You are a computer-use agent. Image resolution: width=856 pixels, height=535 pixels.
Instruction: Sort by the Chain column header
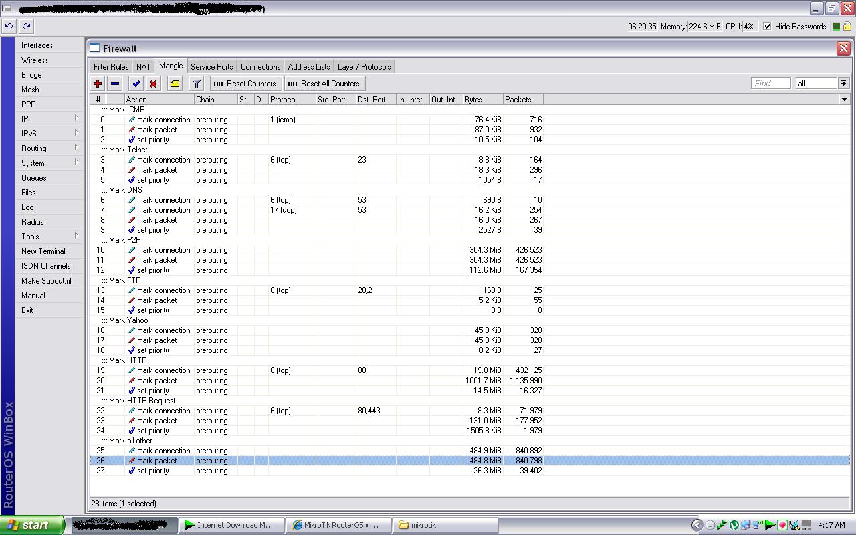coord(215,99)
